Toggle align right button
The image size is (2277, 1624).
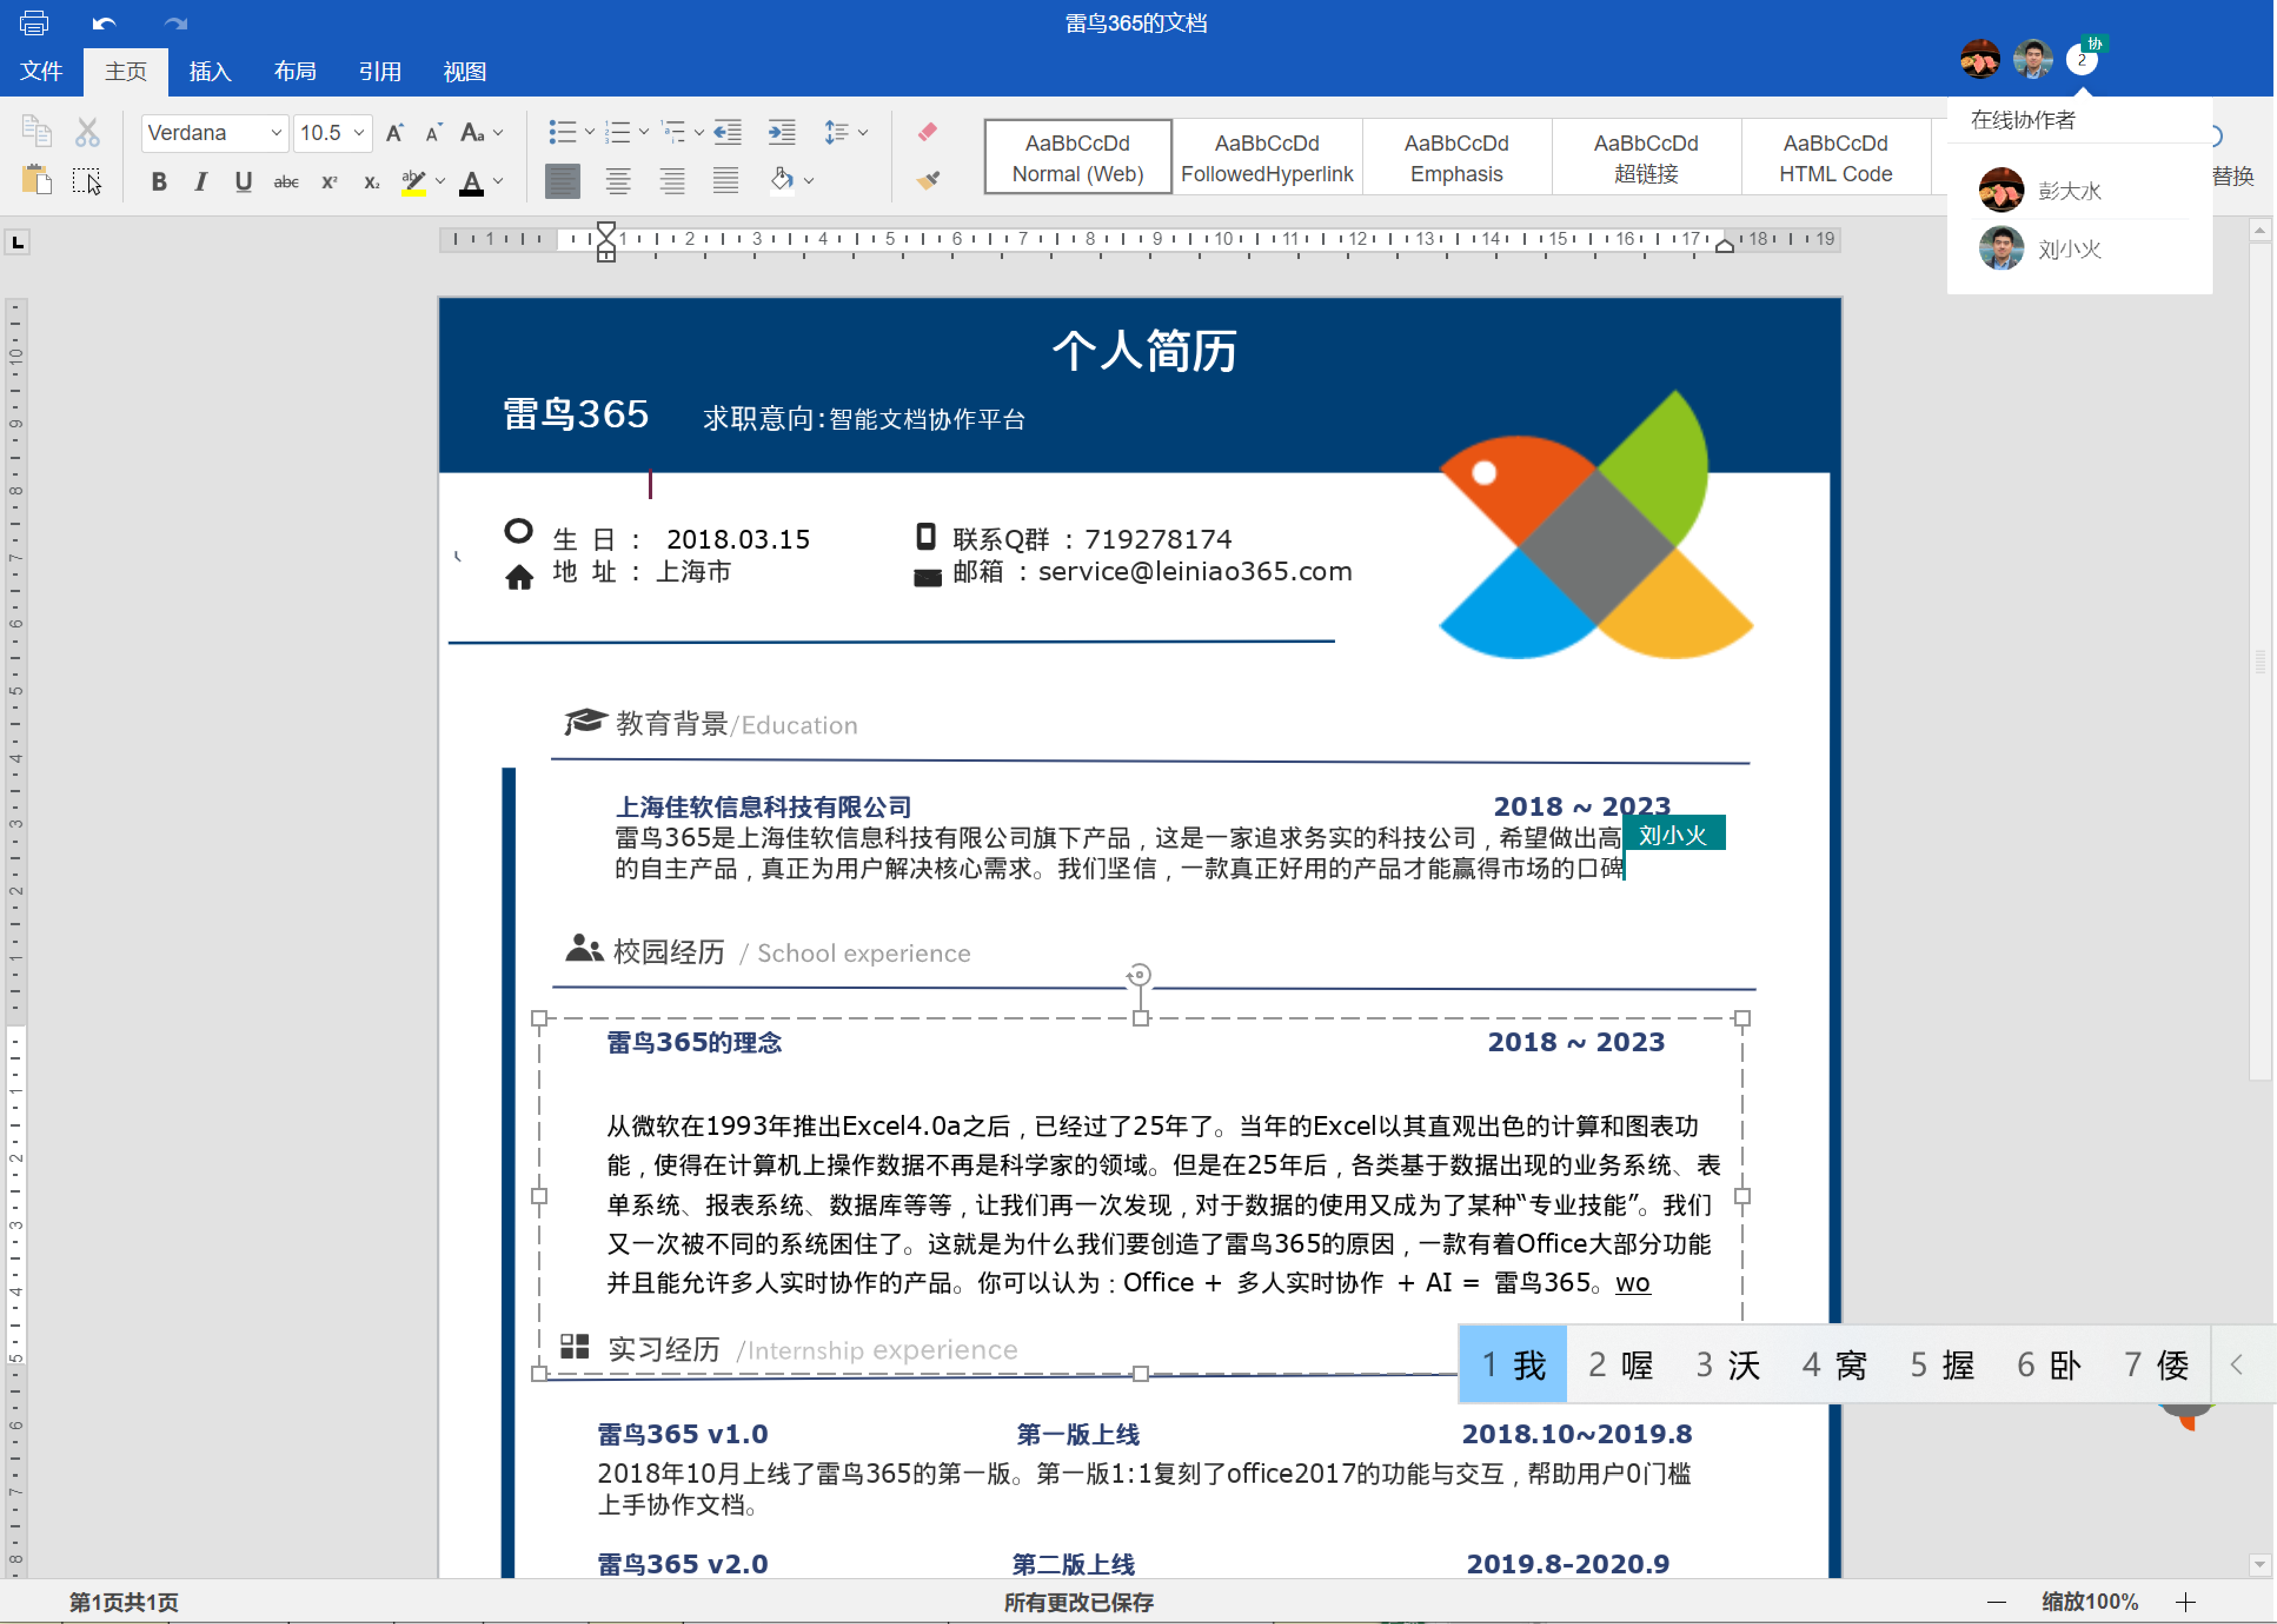(672, 181)
